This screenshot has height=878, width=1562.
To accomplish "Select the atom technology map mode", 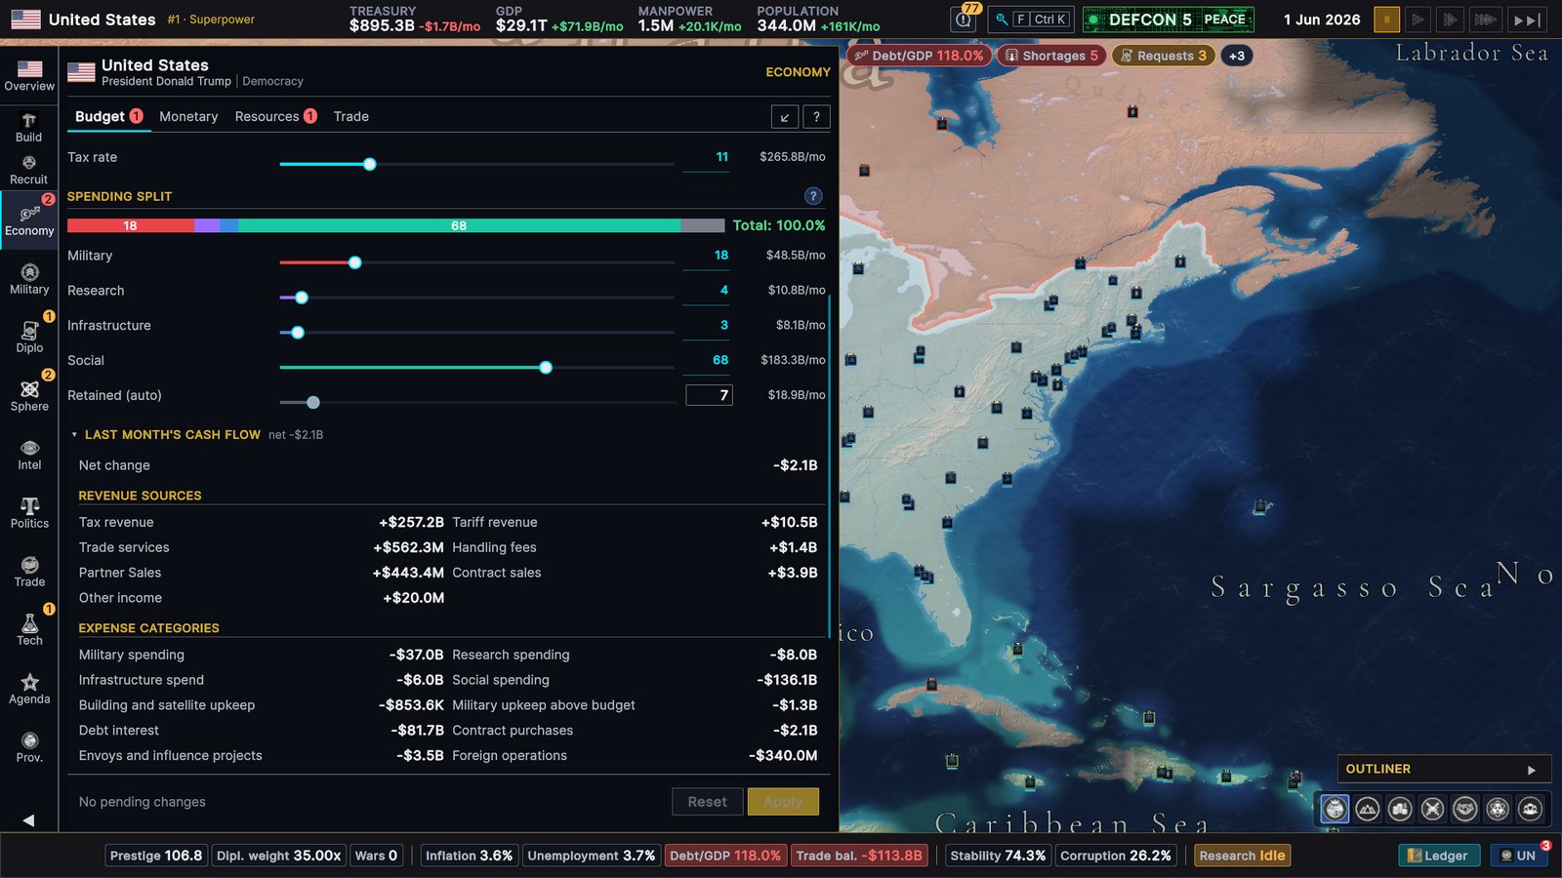I will click(1498, 808).
